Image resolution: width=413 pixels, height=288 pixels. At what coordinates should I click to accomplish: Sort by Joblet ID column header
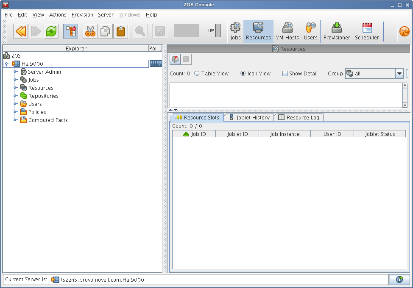[x=237, y=134]
